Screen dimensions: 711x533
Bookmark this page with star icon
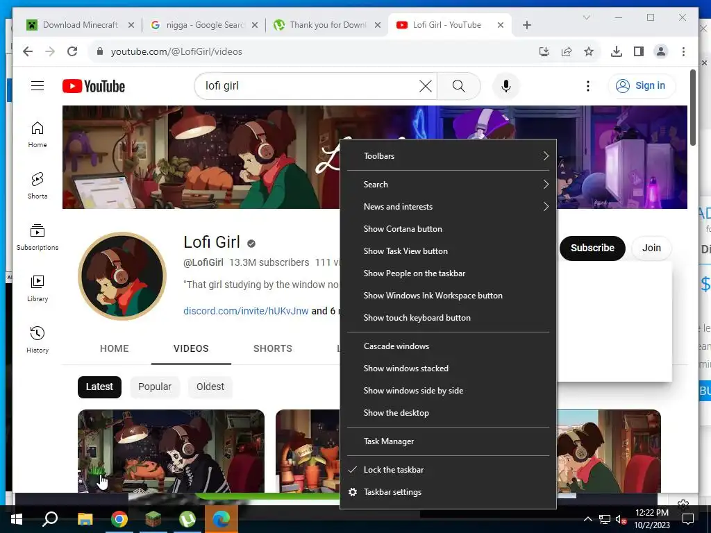[x=589, y=51]
